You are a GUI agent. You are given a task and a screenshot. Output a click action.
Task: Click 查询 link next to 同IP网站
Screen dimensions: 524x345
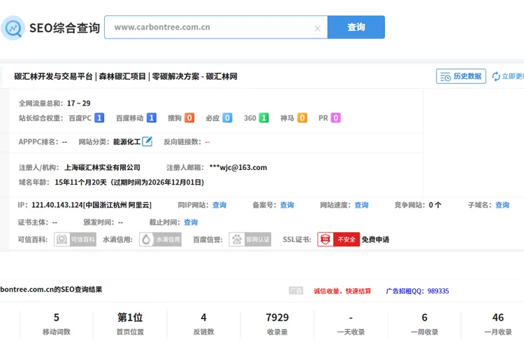click(219, 205)
